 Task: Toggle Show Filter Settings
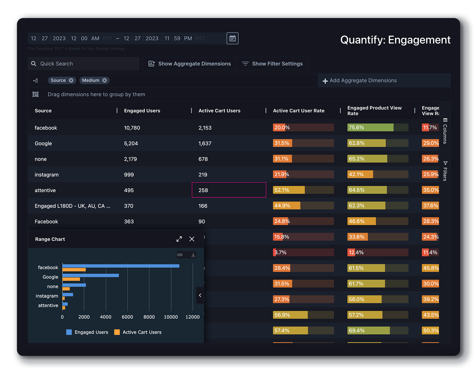point(272,63)
